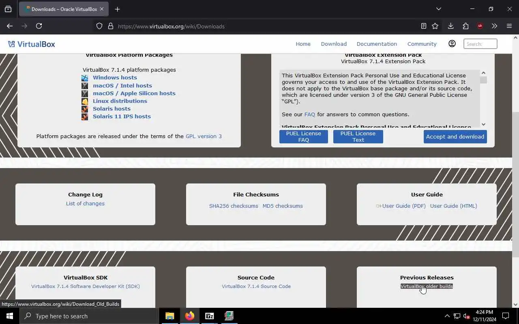Click Accept and download button
This screenshot has width=519, height=324.
click(x=455, y=136)
